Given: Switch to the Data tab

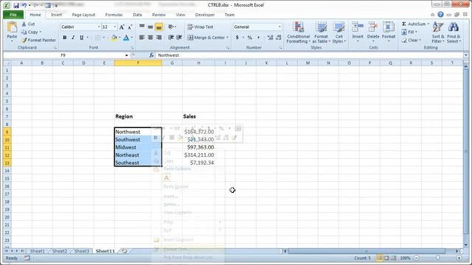Looking at the screenshot, I should [x=137, y=15].
